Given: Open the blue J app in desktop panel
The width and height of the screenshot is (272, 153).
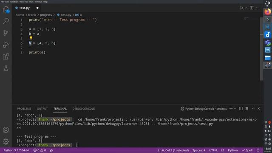Looking at the screenshot, I should [268, 35].
